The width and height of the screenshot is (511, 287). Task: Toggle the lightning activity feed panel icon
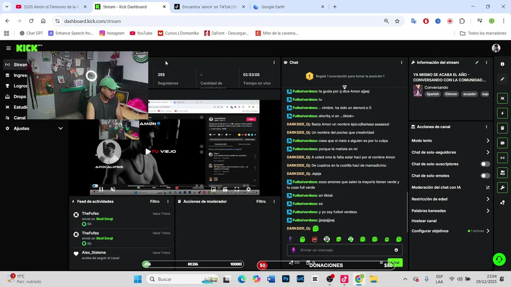coord(503,113)
